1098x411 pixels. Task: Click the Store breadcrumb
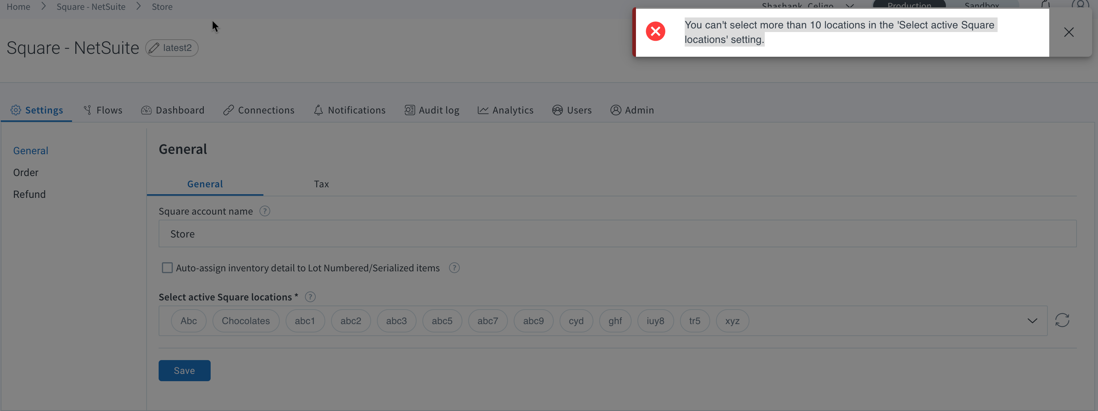(x=162, y=7)
